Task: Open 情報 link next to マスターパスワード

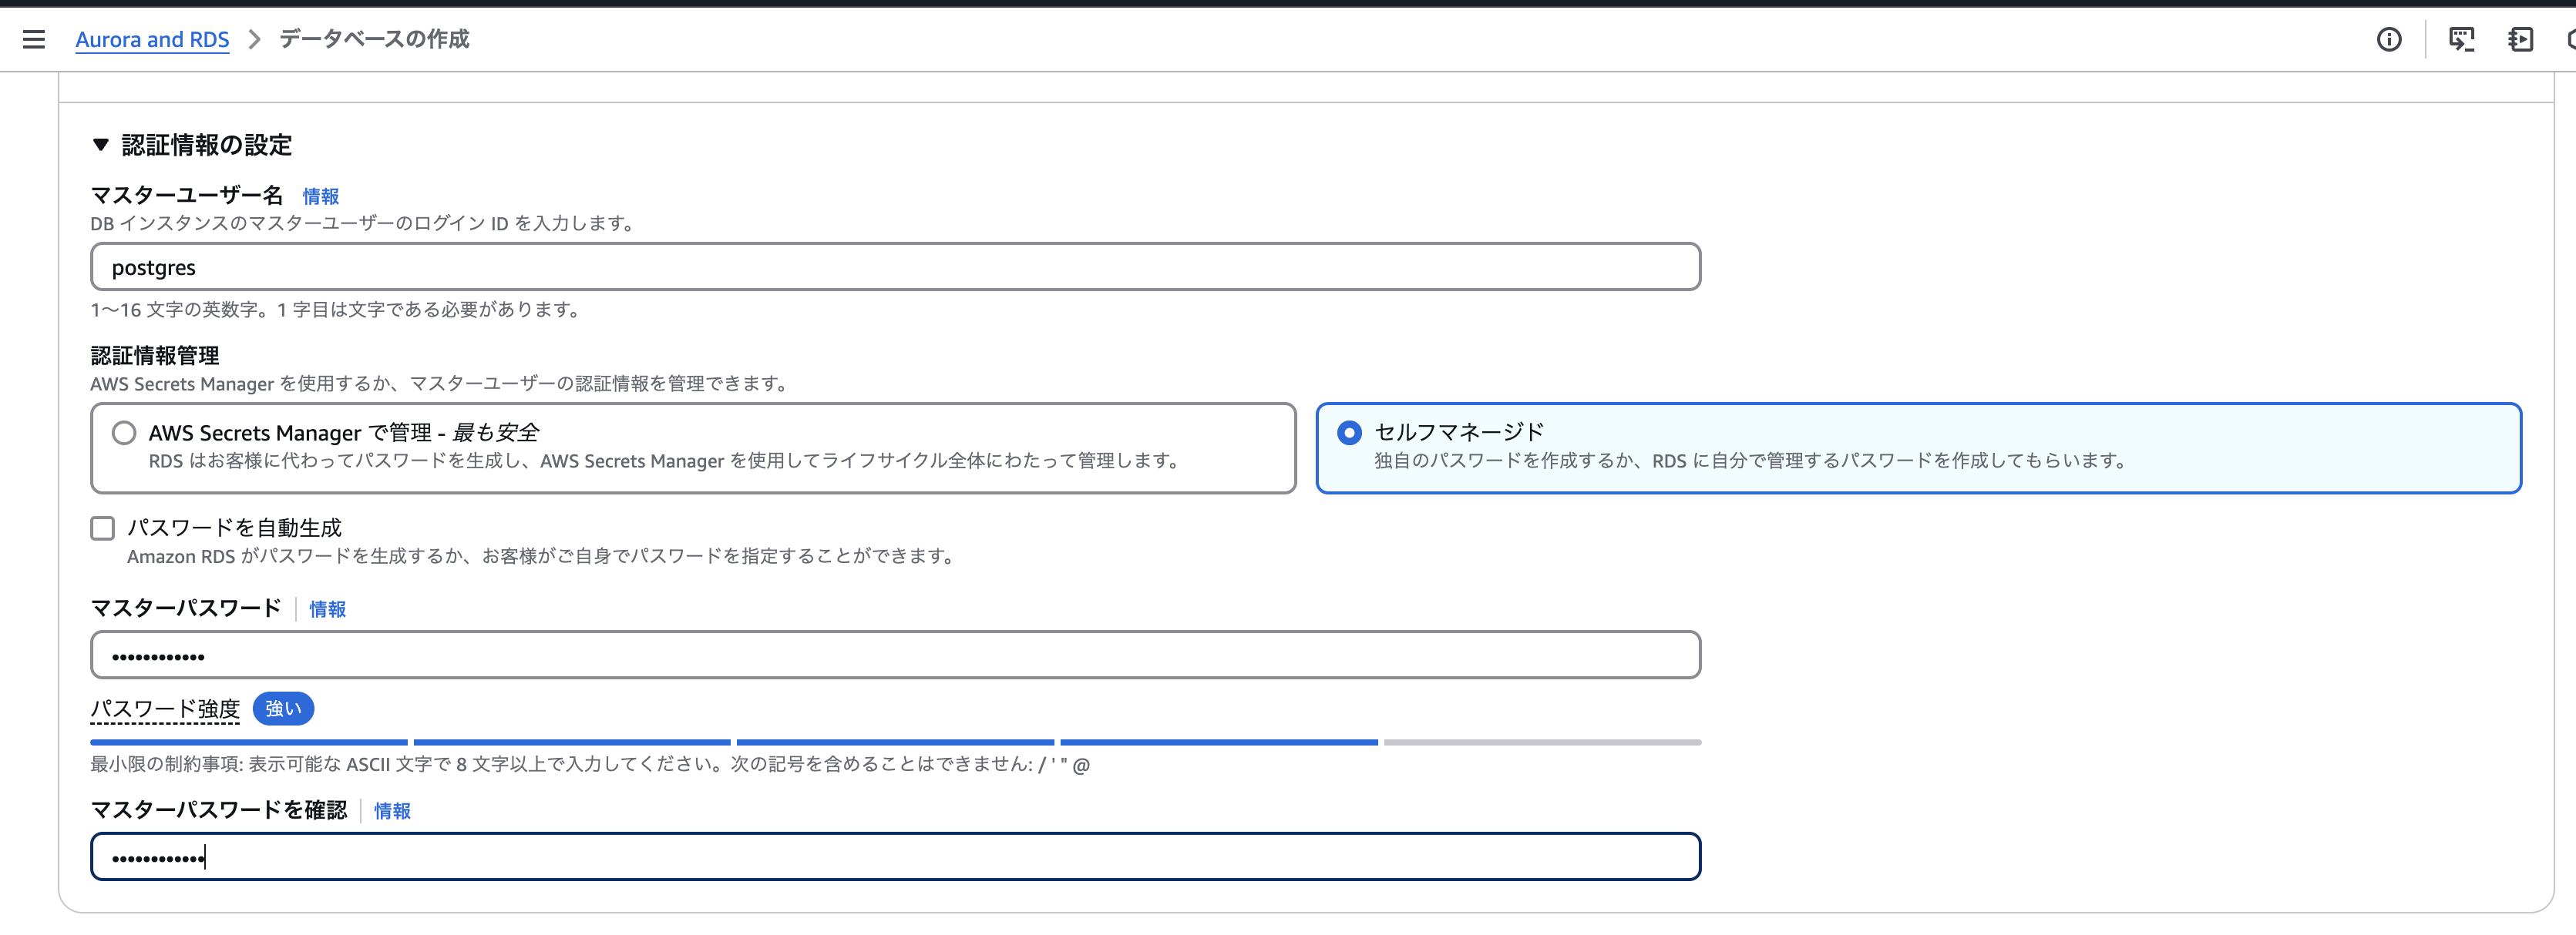Action: (x=327, y=608)
